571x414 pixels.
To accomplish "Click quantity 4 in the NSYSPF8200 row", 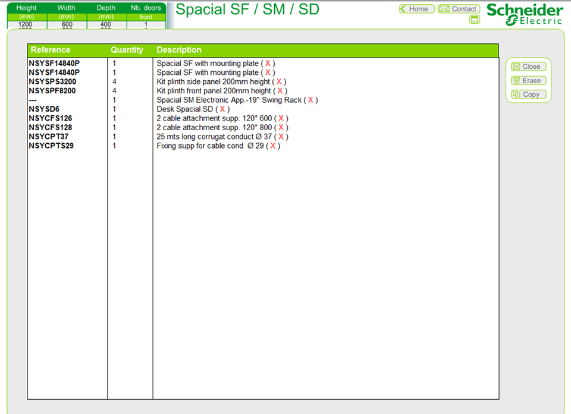I will 114,91.
